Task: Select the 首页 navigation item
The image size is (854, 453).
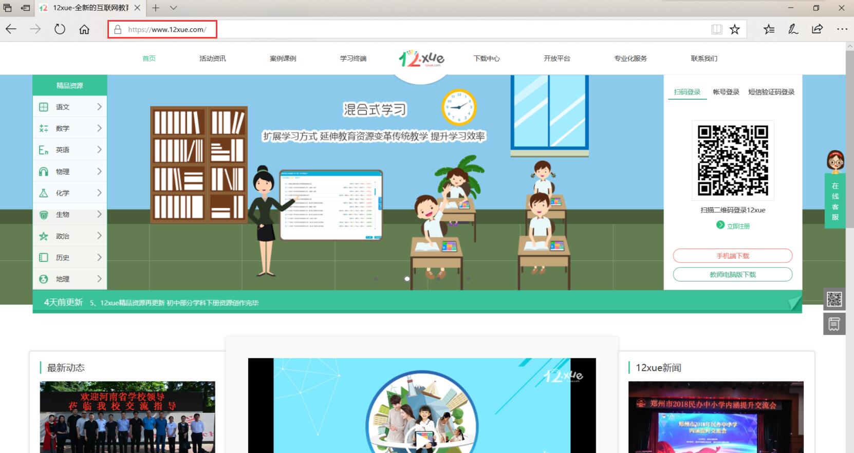Action: (x=149, y=59)
